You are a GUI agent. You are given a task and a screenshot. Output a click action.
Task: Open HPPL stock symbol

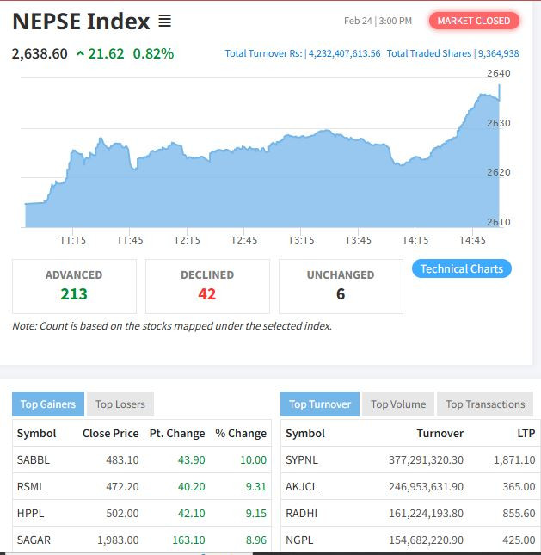tap(31, 513)
